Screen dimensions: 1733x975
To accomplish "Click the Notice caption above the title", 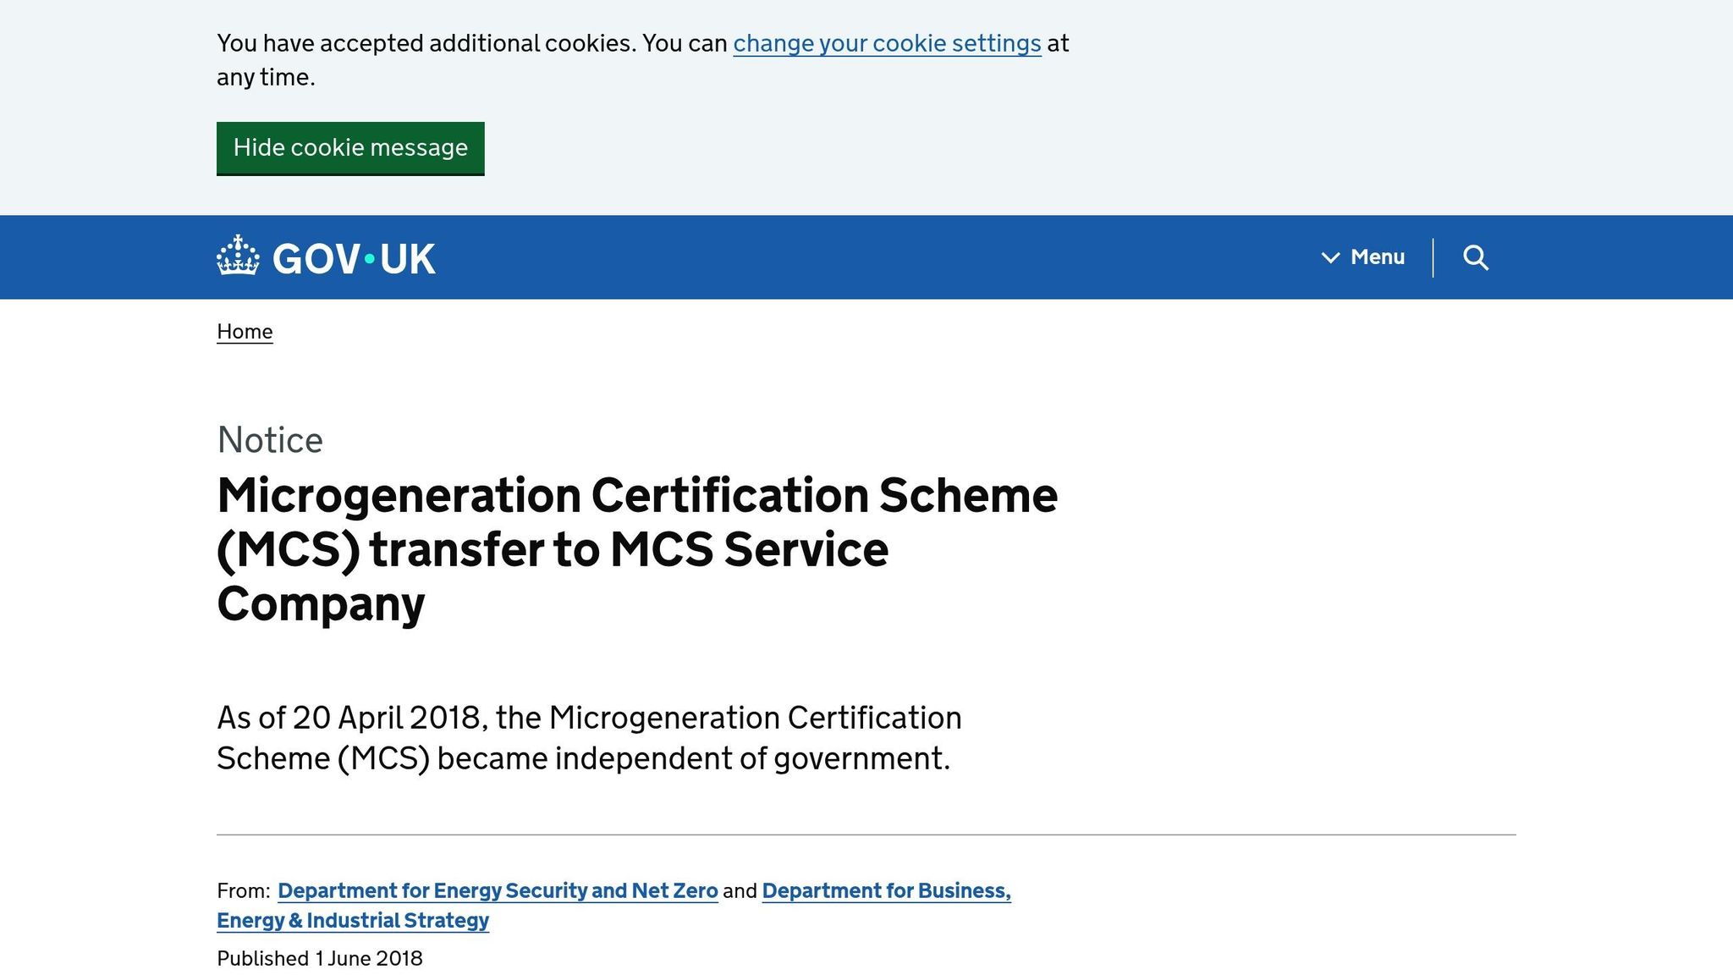I will coord(270,440).
